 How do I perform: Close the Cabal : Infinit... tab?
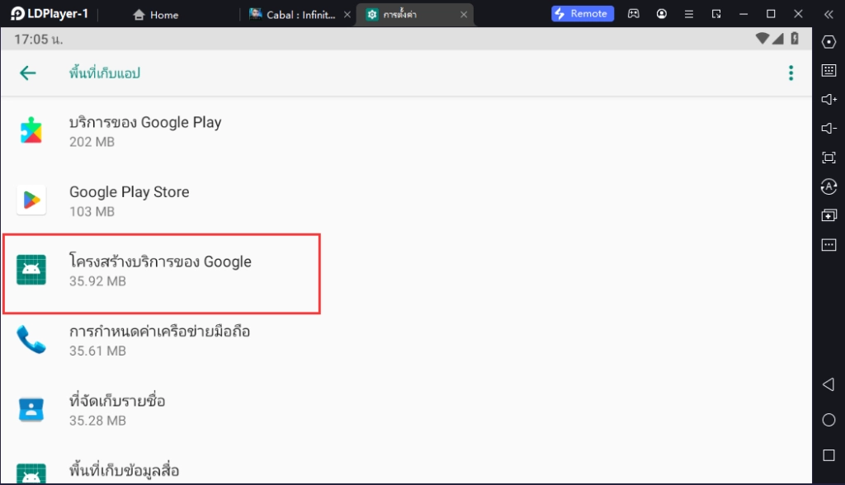pos(347,15)
